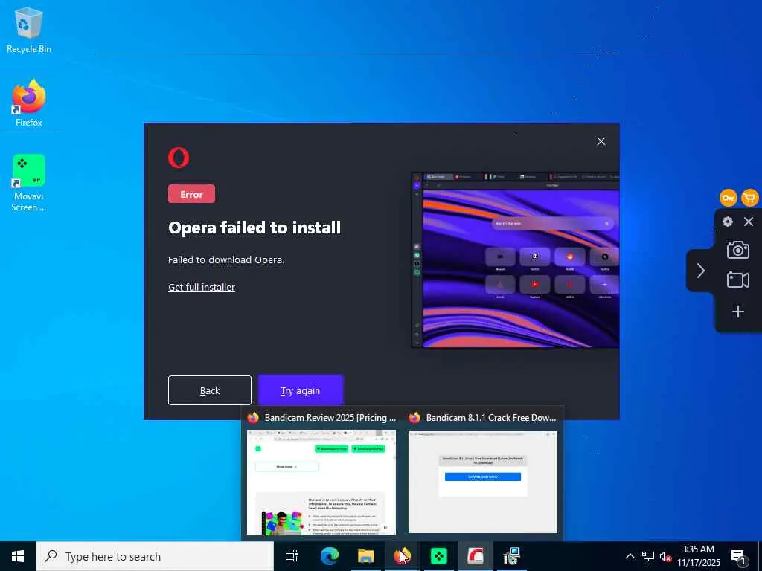Close the Movavi recorder widget
Viewport: 762px width, 571px height.
[x=749, y=222]
